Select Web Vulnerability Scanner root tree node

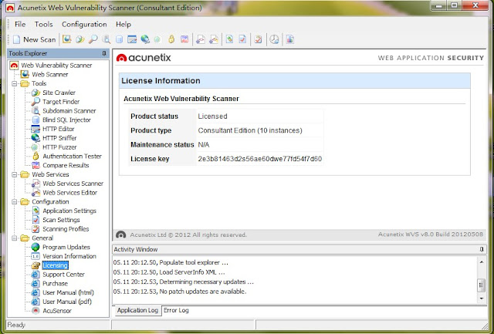pos(56,66)
